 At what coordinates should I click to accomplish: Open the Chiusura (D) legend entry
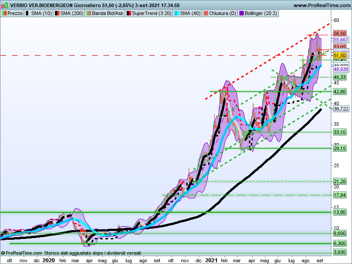coord(220,14)
